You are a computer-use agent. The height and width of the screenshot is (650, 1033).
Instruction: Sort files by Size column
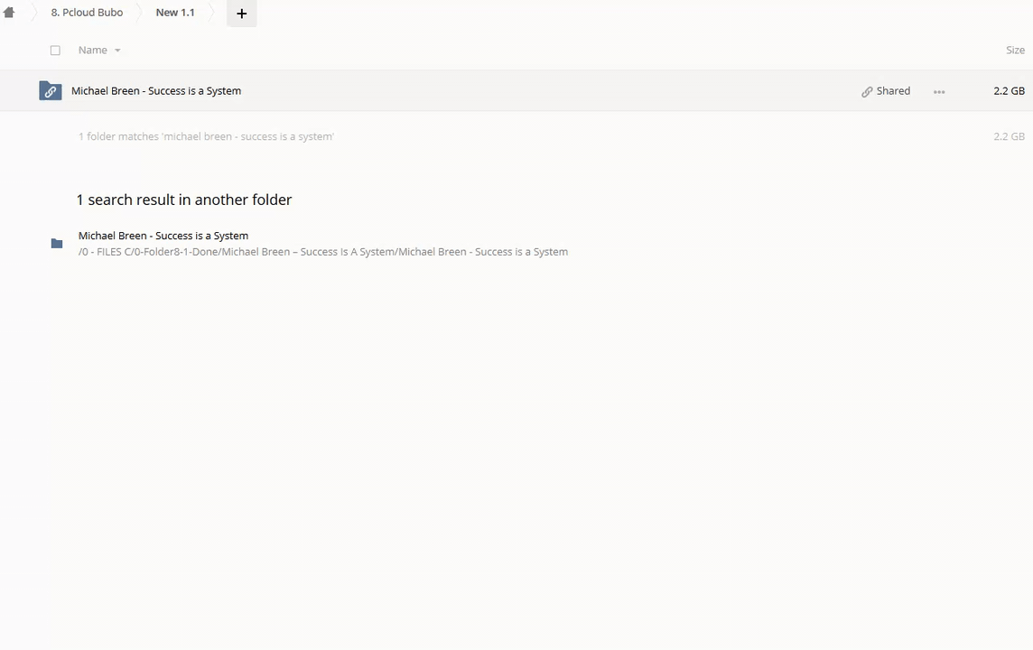coord(1015,51)
